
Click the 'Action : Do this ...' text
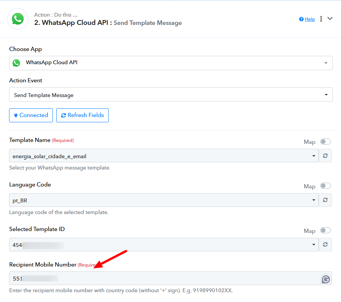click(x=56, y=15)
